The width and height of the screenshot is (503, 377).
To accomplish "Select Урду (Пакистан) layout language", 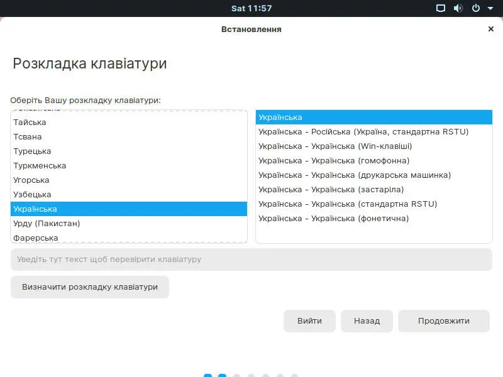I will (129, 224).
